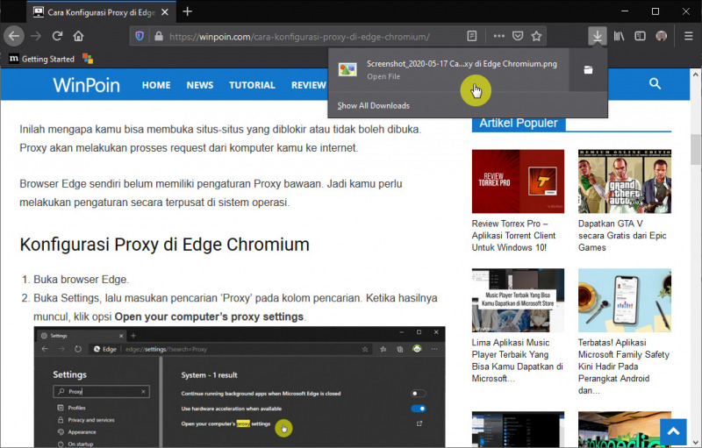702x448 pixels.
Task: Reload the current page
Action: 57,36
